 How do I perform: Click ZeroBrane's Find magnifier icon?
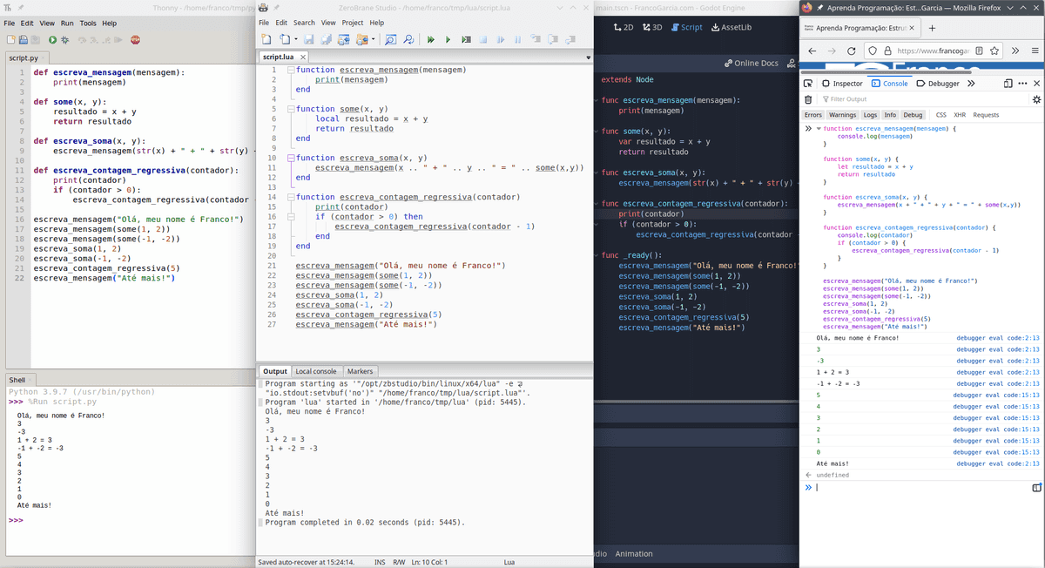(390, 39)
